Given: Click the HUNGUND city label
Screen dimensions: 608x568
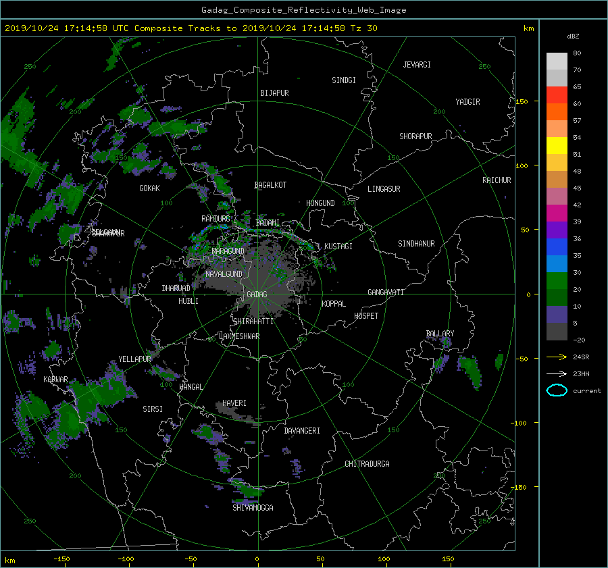Looking at the screenshot, I should 320,203.
